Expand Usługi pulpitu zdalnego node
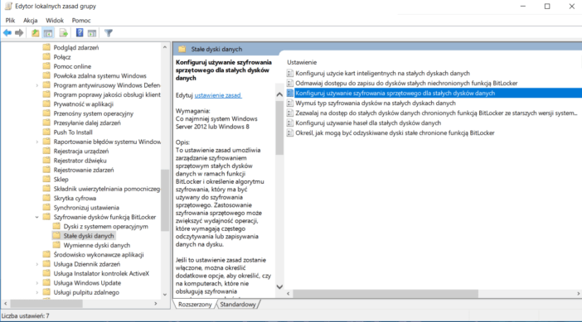The width and height of the screenshot is (582, 322). 36,292
